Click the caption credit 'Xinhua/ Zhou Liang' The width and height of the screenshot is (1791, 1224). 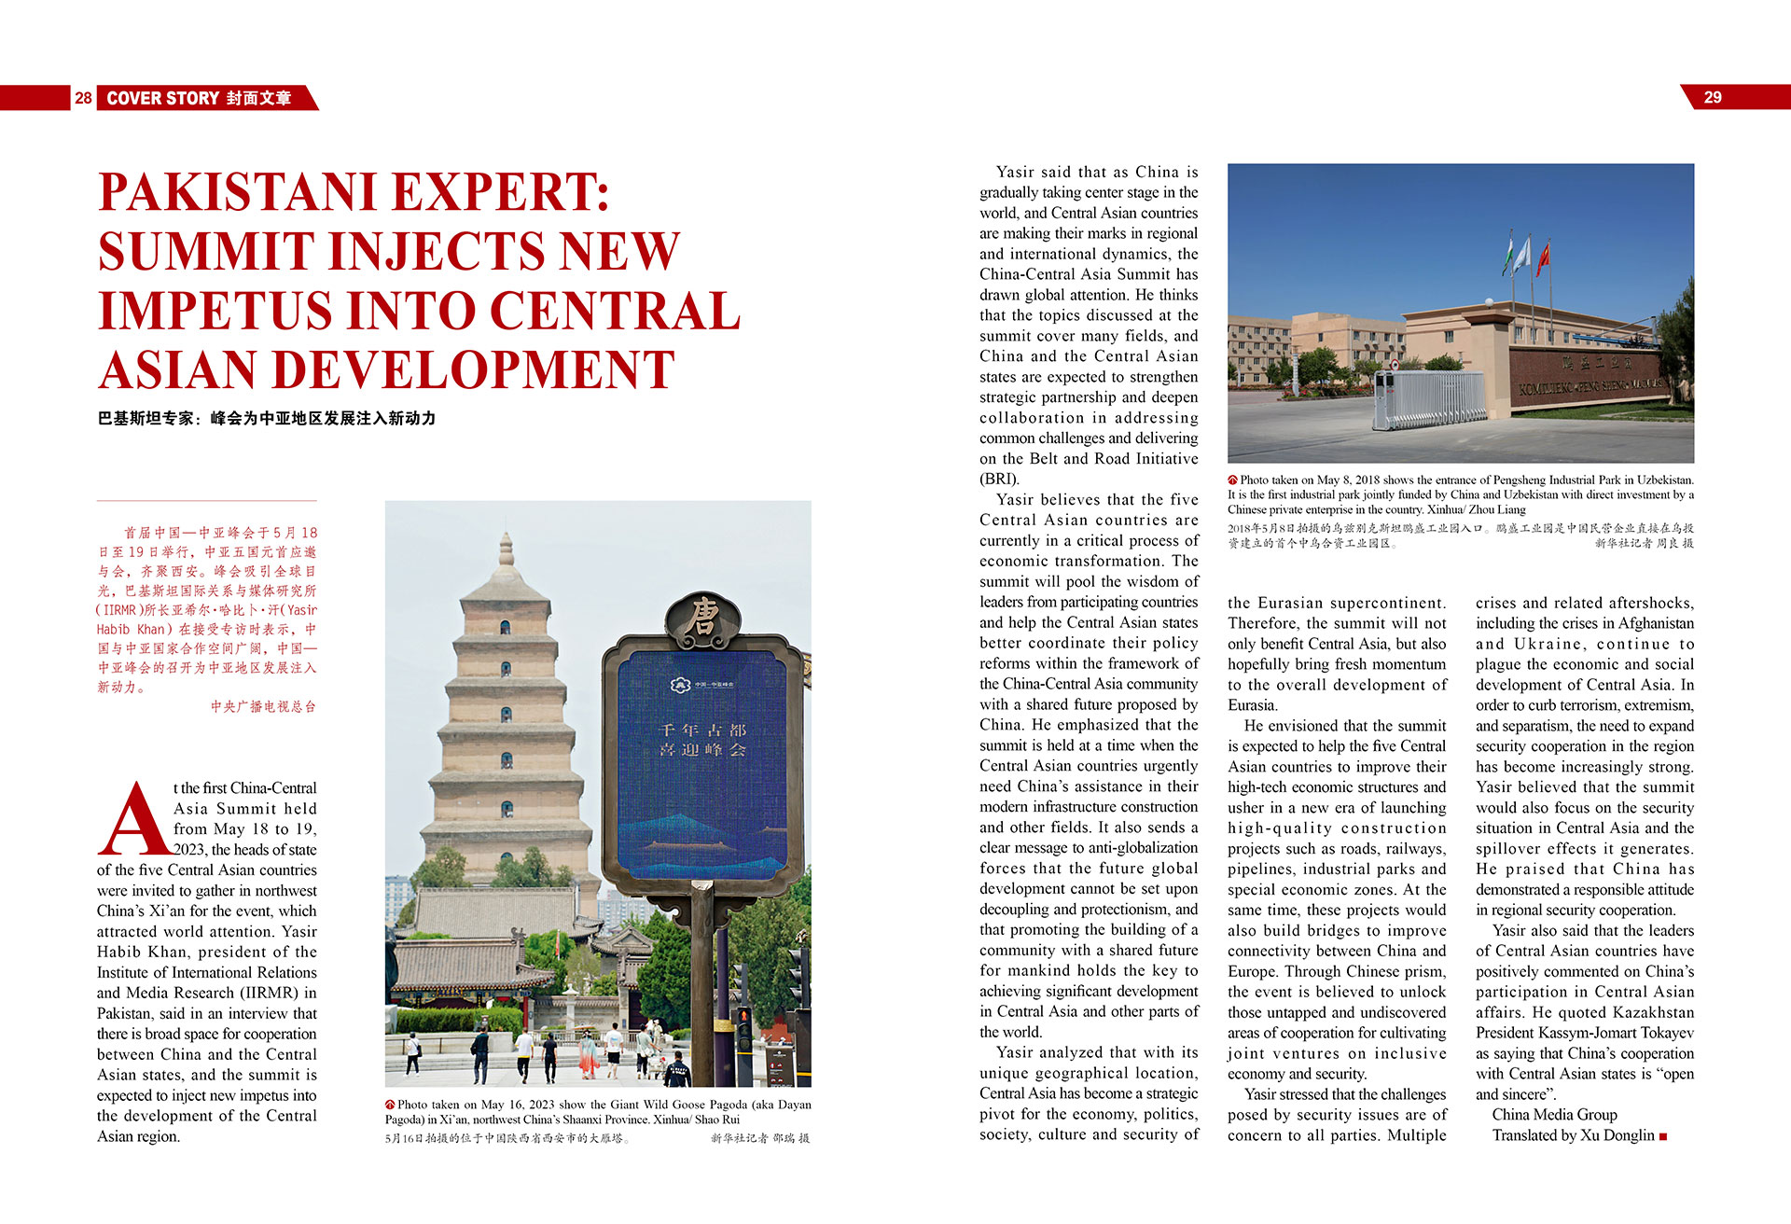coord(1476,510)
